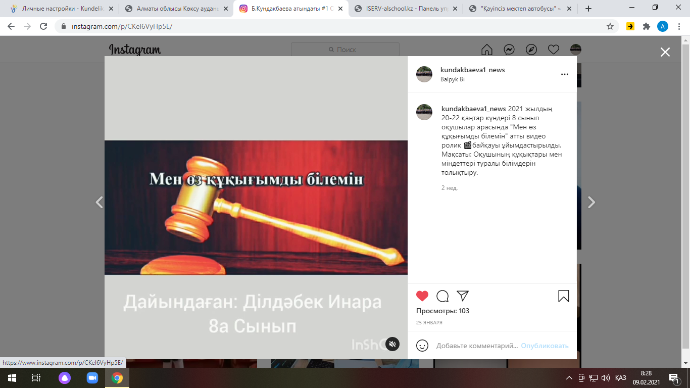690x388 pixels.
Task: Focus the Добавьте комментарий field
Action: [477, 346]
